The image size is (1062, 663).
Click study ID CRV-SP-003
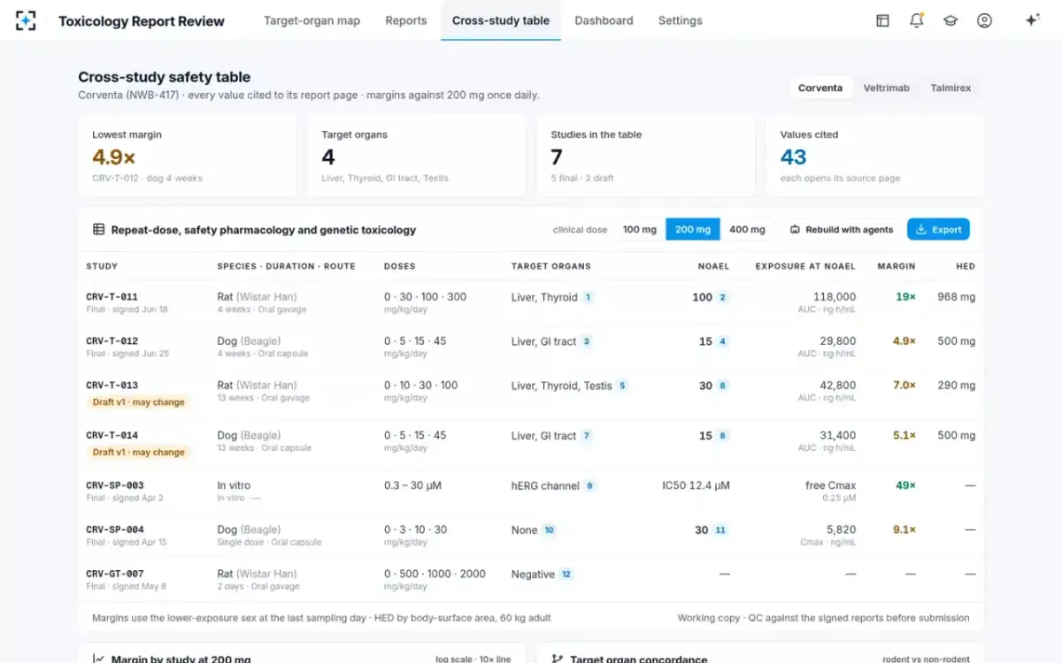pyautogui.click(x=114, y=485)
